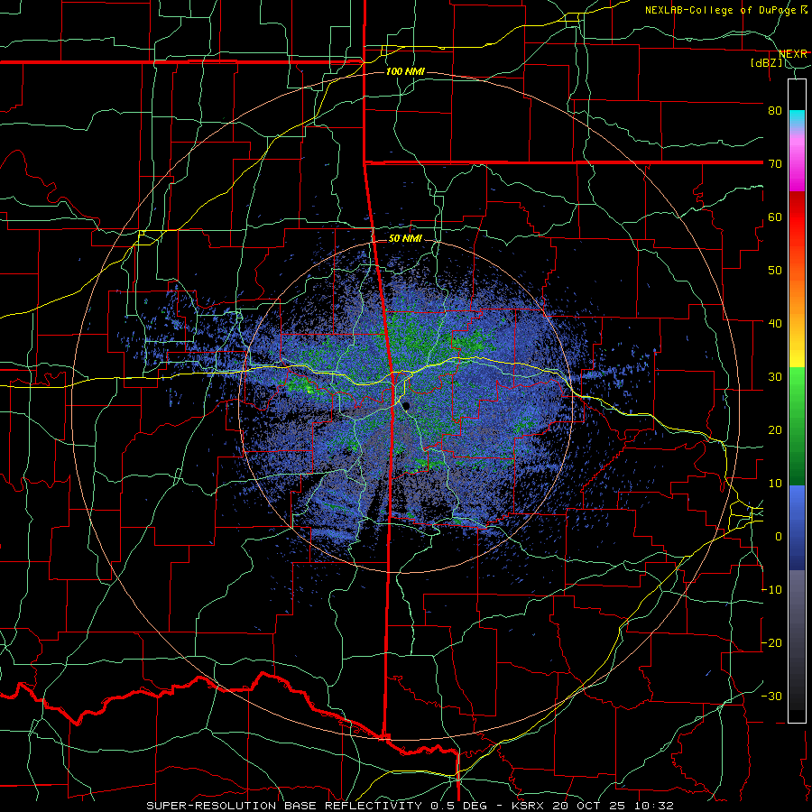Viewport: 812px width, 812px height.
Task: Click the red segment of the color bar
Action: [797, 217]
